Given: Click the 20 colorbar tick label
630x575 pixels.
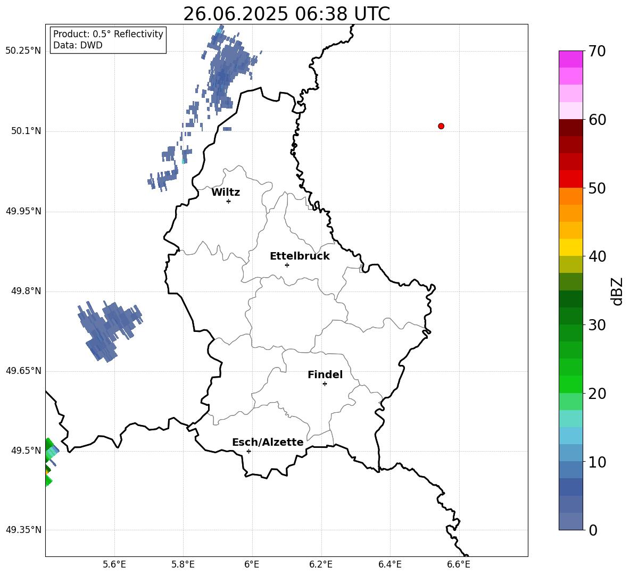Looking at the screenshot, I should pos(597,394).
